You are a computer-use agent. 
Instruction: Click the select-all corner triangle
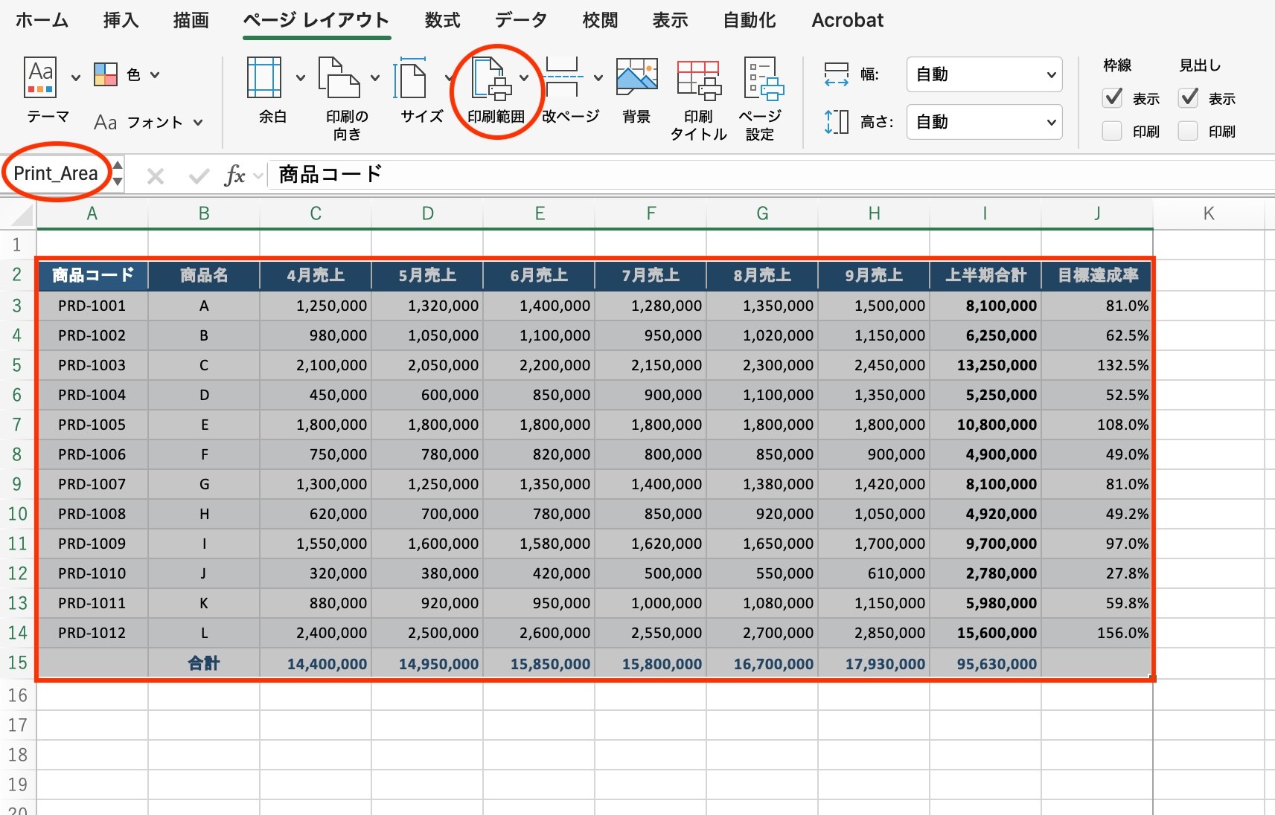[21, 214]
